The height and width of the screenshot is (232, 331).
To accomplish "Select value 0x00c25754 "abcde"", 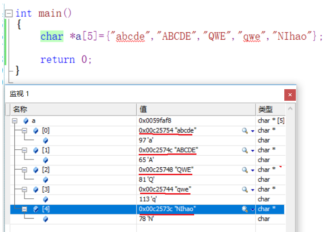I will [167, 131].
